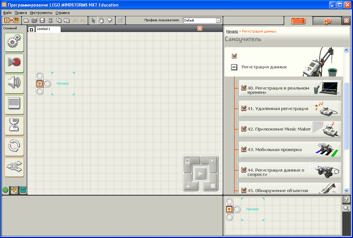
Task: Open a program using the folder icon
Action: [34, 21]
